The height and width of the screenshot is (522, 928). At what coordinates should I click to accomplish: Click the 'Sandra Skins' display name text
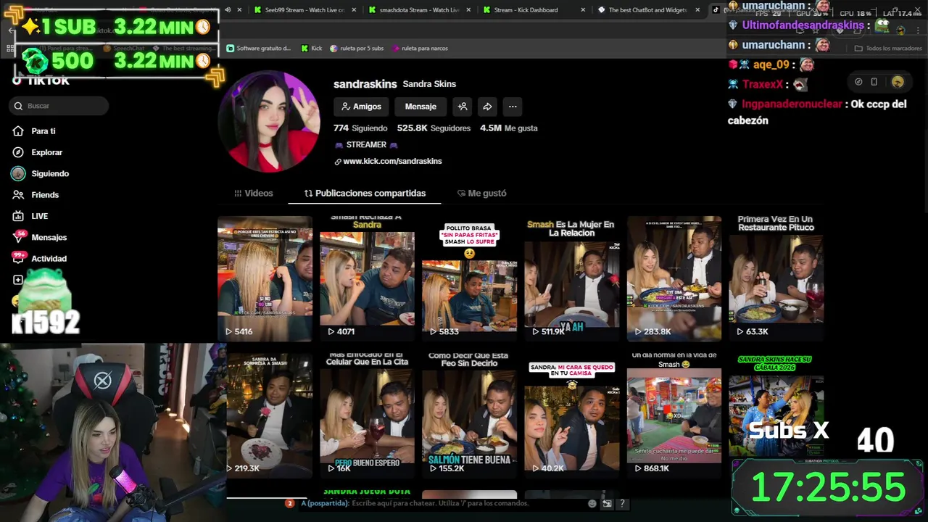click(x=429, y=84)
